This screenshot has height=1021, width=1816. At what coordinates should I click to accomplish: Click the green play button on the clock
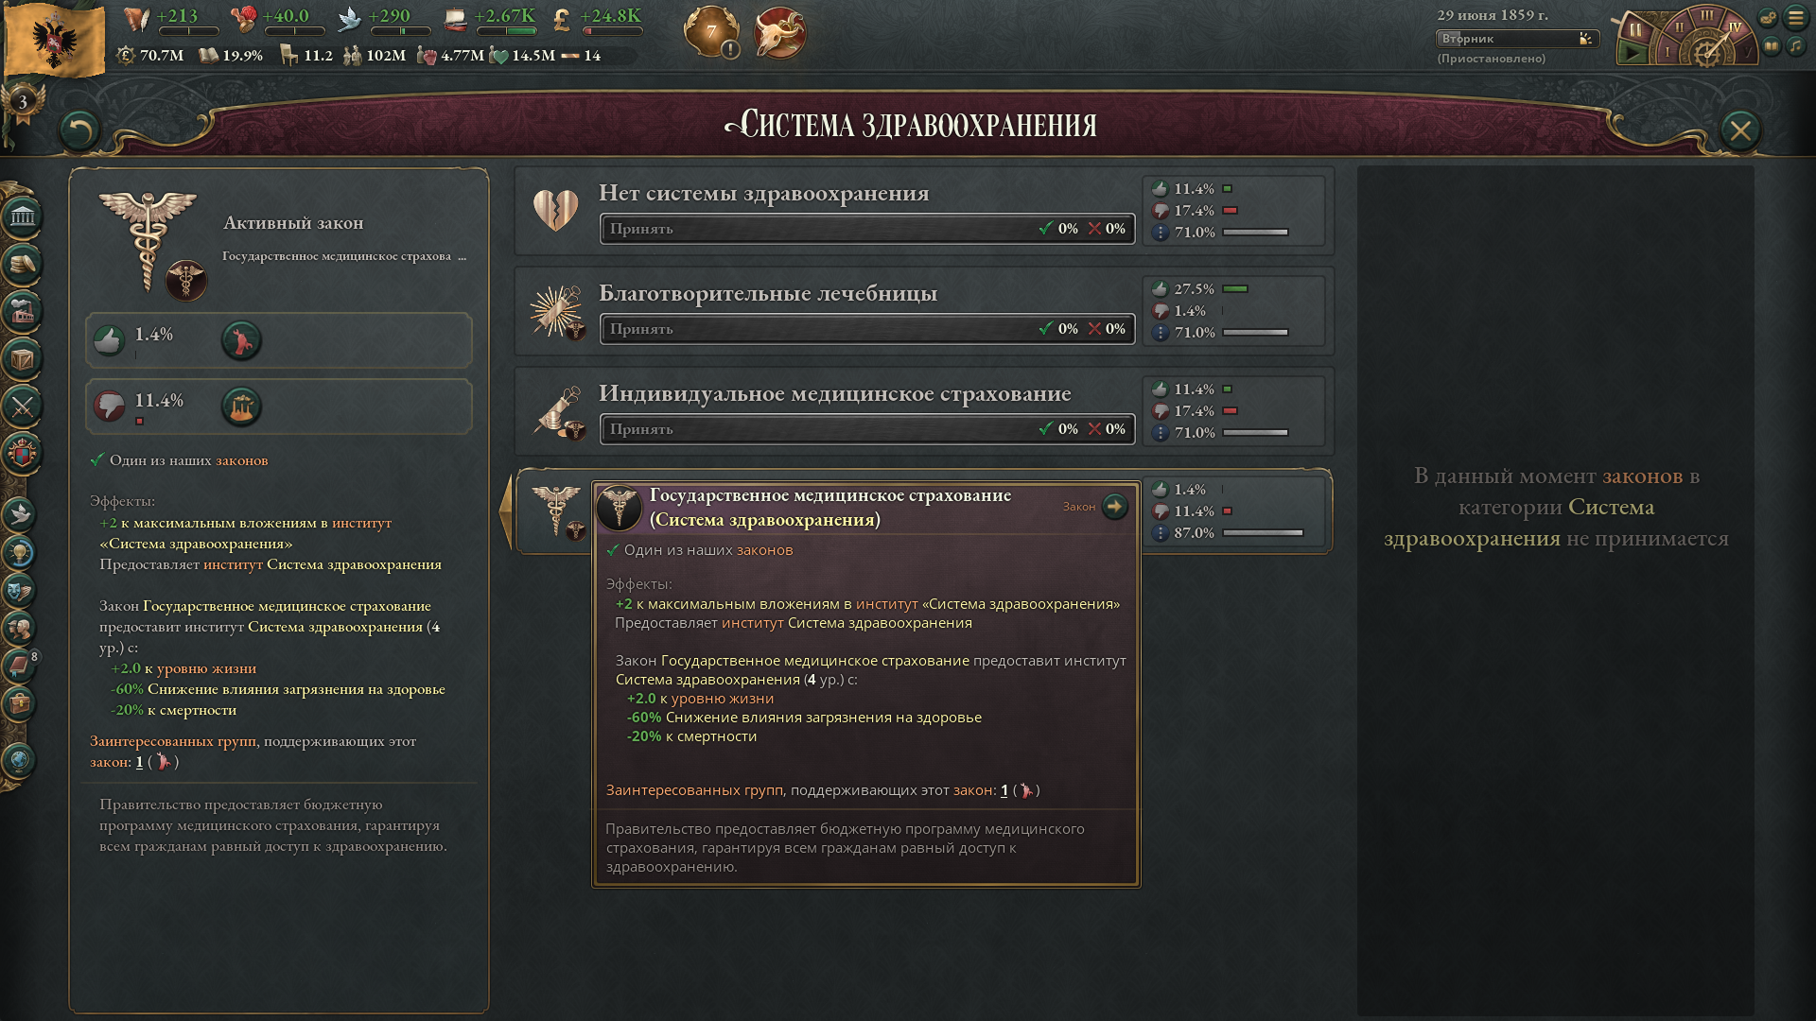click(x=1633, y=53)
